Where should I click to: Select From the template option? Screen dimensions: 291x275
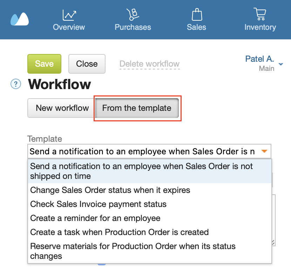click(137, 108)
